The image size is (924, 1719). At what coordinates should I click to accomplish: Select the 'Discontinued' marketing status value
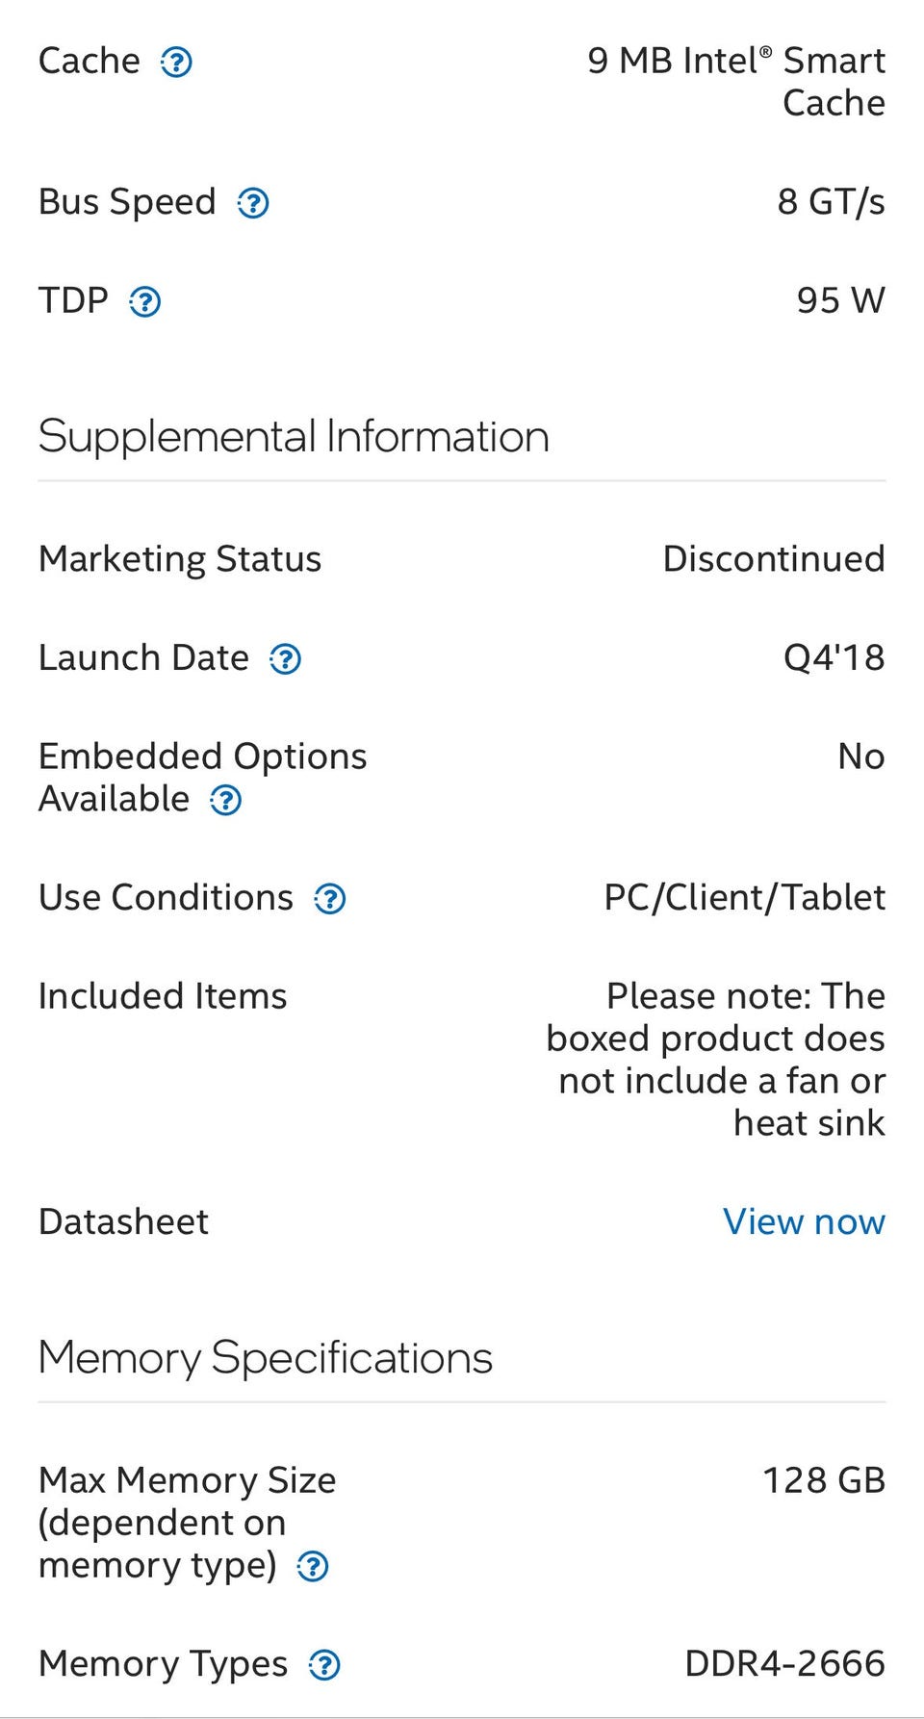tap(773, 559)
